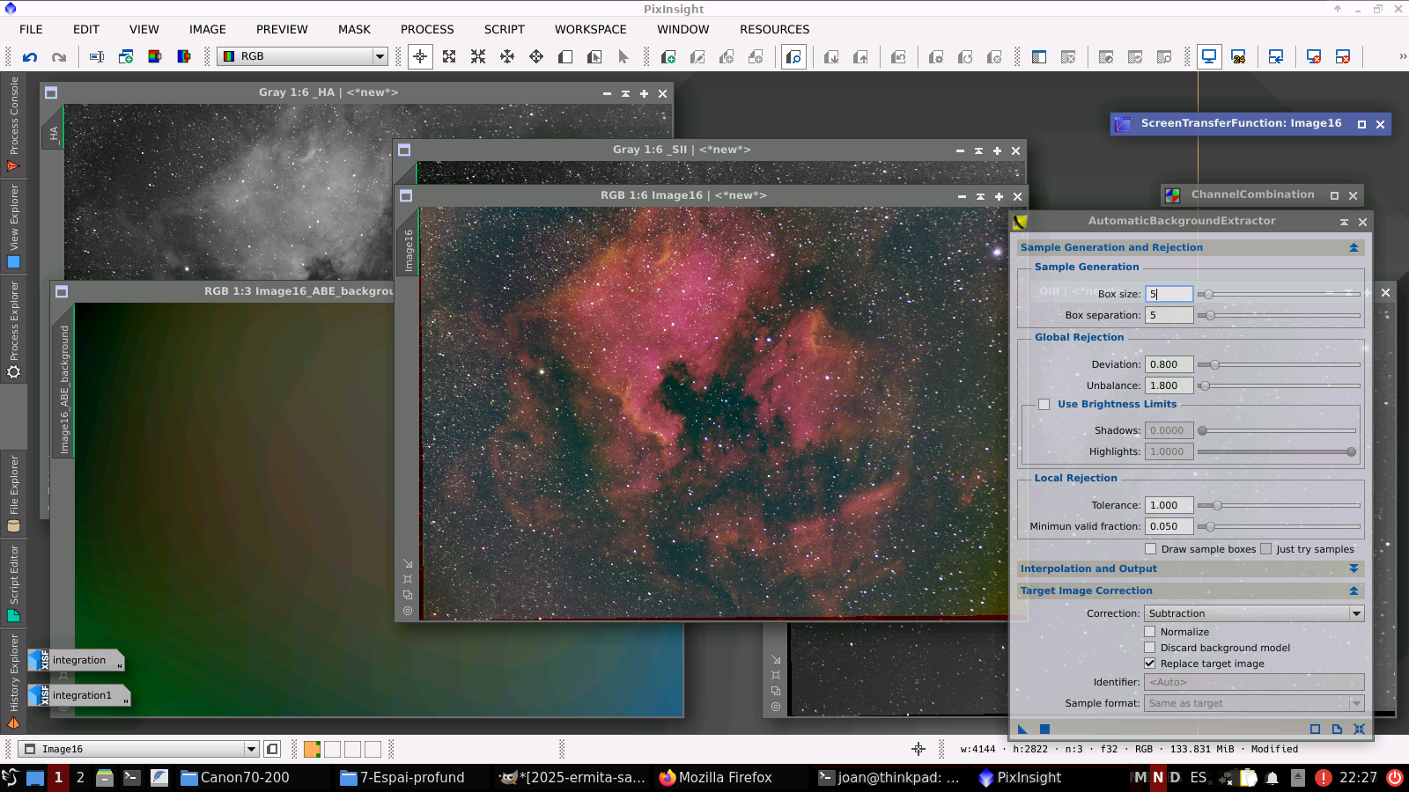
Task: Click the integration1 XISF process icon
Action: 80,695
